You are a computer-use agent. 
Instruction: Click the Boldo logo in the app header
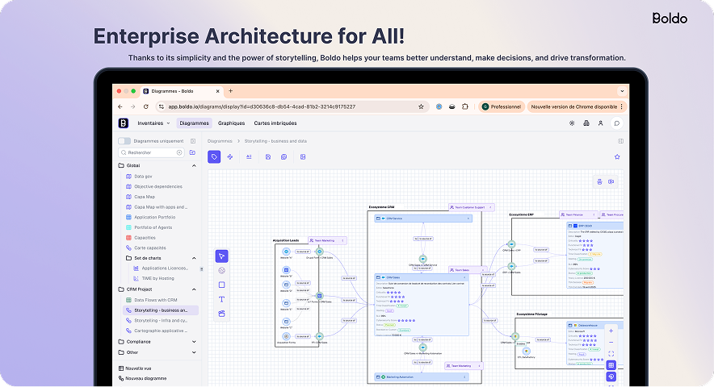pyautogui.click(x=123, y=123)
